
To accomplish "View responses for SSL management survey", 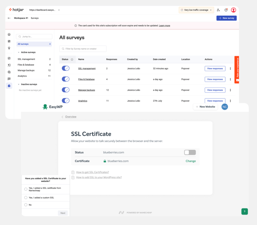I will (215, 68).
